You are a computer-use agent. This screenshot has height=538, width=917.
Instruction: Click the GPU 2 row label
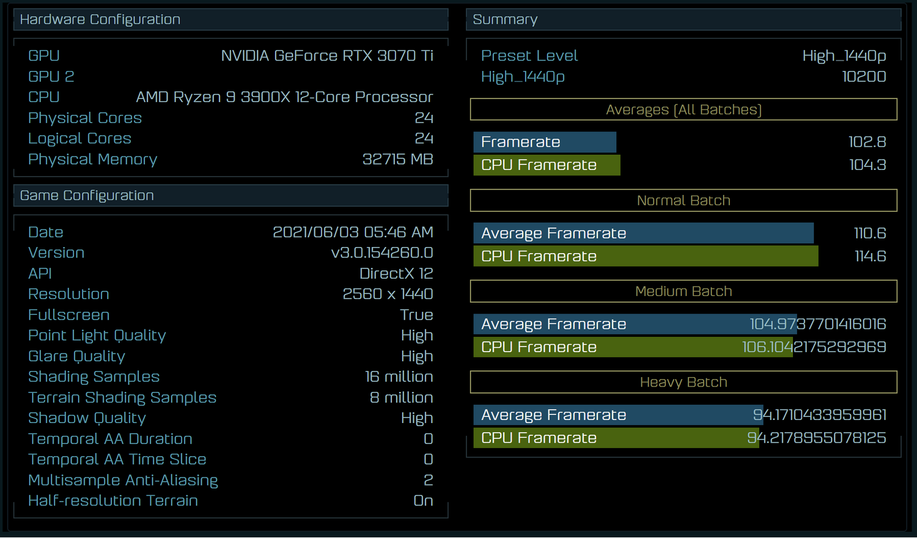pos(51,76)
